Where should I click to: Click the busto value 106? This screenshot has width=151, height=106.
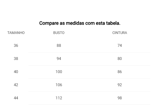pyautogui.click(x=59, y=85)
